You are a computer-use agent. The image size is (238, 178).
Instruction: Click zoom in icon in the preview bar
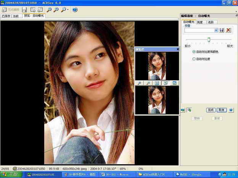(x=140, y=83)
